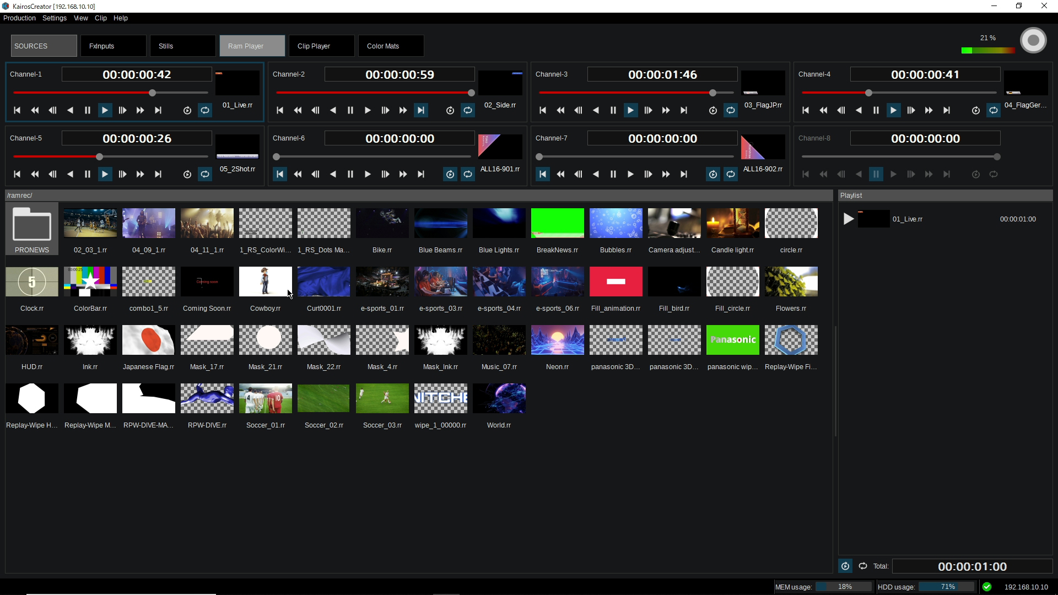Open the Clip menu
The image size is (1058, 595).
tap(100, 18)
